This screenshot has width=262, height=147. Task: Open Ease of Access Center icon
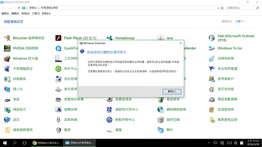pos(110,120)
